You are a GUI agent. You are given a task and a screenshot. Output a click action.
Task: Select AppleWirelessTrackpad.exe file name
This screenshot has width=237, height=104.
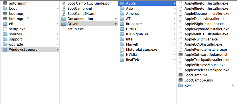click(207, 70)
